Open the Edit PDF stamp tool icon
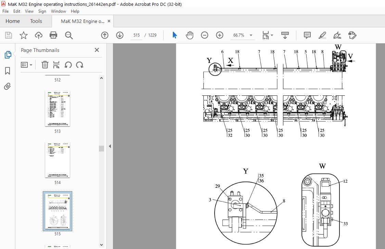This screenshot has width=385, height=249. (352, 35)
